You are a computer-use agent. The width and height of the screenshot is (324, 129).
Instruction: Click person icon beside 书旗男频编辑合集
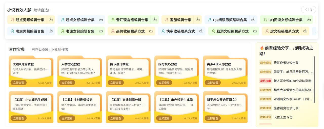click(12, 31)
